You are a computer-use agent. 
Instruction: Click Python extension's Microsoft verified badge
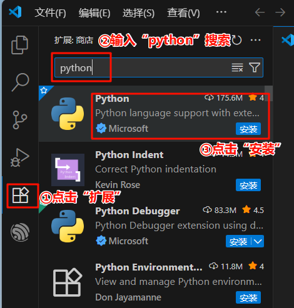coord(101,129)
